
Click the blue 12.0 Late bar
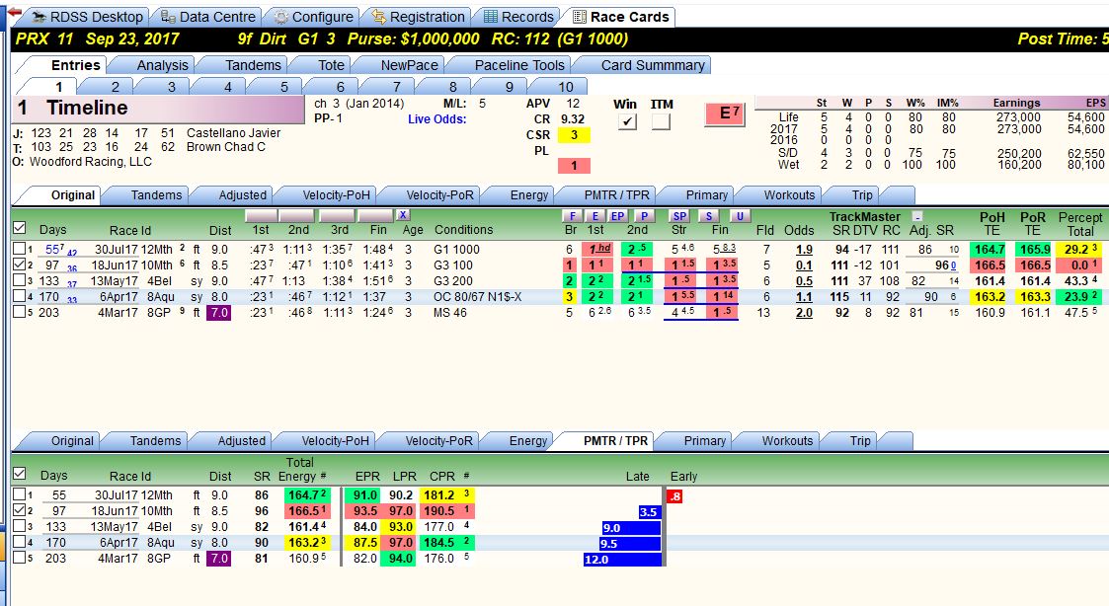622,560
